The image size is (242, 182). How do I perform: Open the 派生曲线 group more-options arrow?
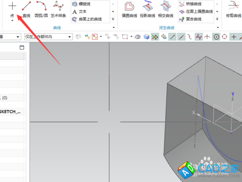[218, 28]
